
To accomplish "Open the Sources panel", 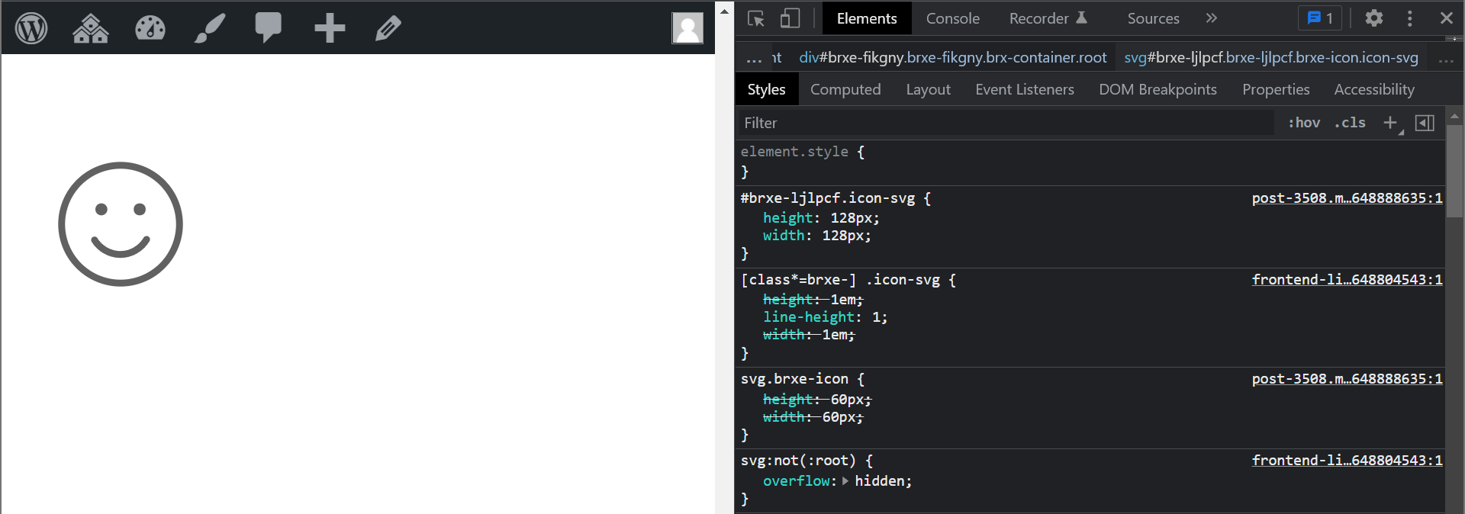I will pos(1153,18).
